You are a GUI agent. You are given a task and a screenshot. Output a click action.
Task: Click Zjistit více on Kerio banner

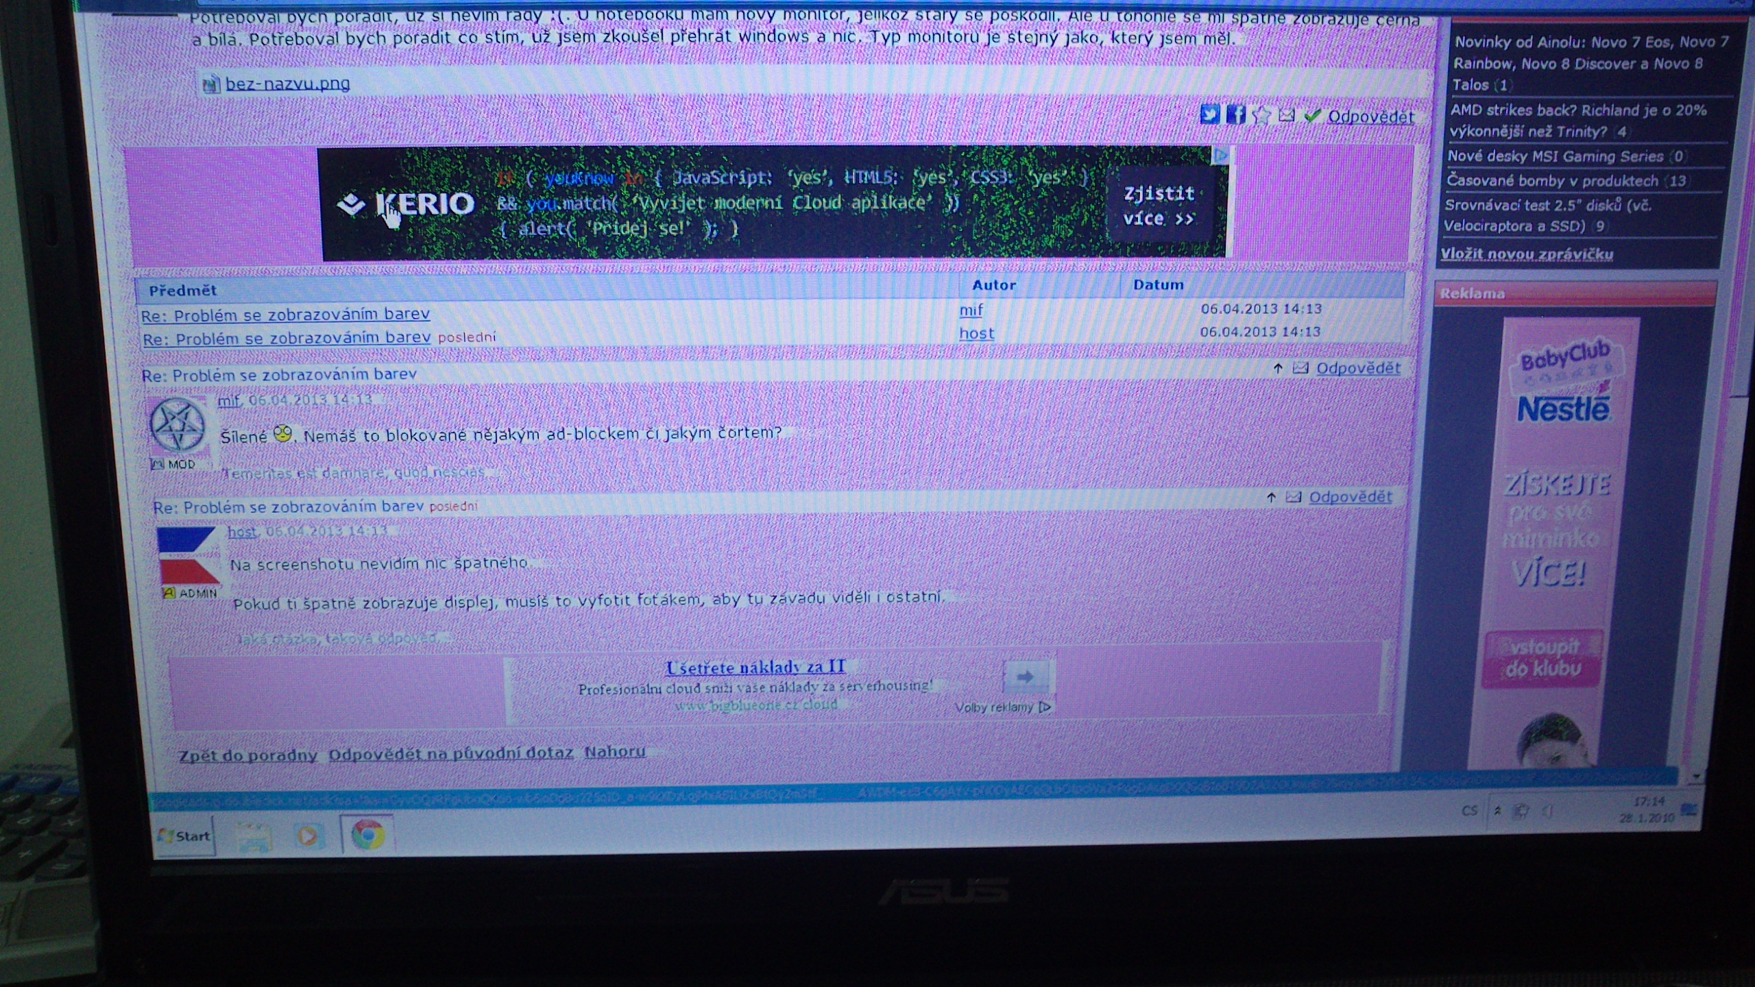click(1159, 206)
